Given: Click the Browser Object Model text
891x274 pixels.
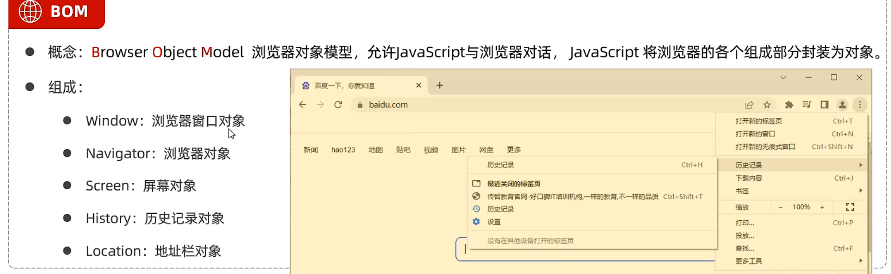Looking at the screenshot, I should tap(167, 52).
